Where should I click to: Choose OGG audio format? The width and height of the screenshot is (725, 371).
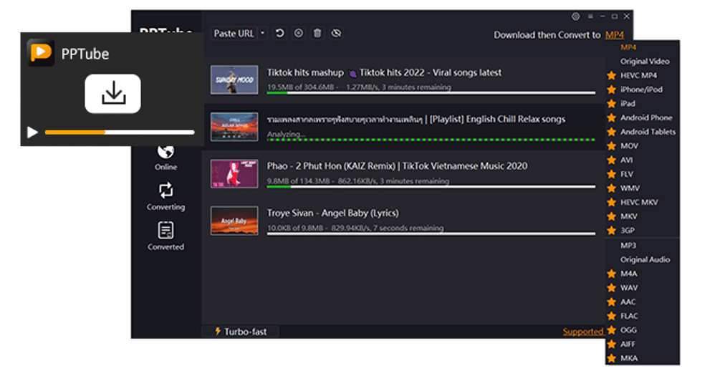pyautogui.click(x=628, y=330)
